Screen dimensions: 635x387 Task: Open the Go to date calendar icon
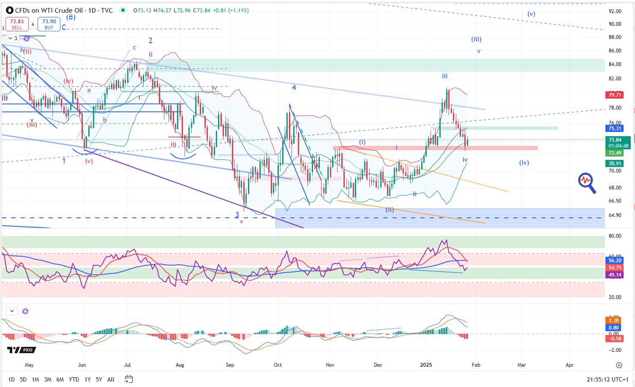[129, 379]
